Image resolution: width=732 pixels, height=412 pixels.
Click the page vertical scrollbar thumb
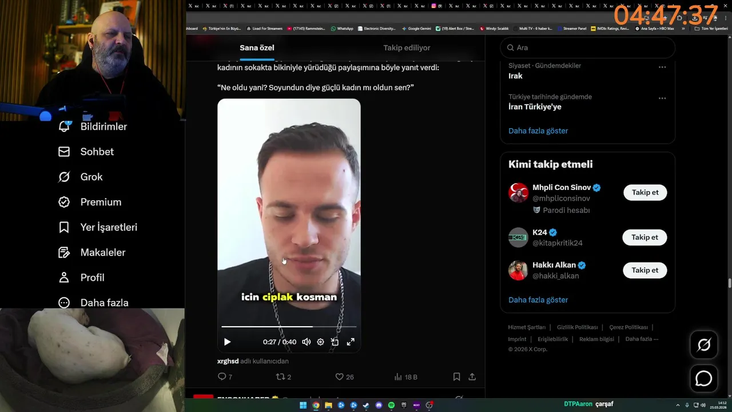[x=729, y=283]
